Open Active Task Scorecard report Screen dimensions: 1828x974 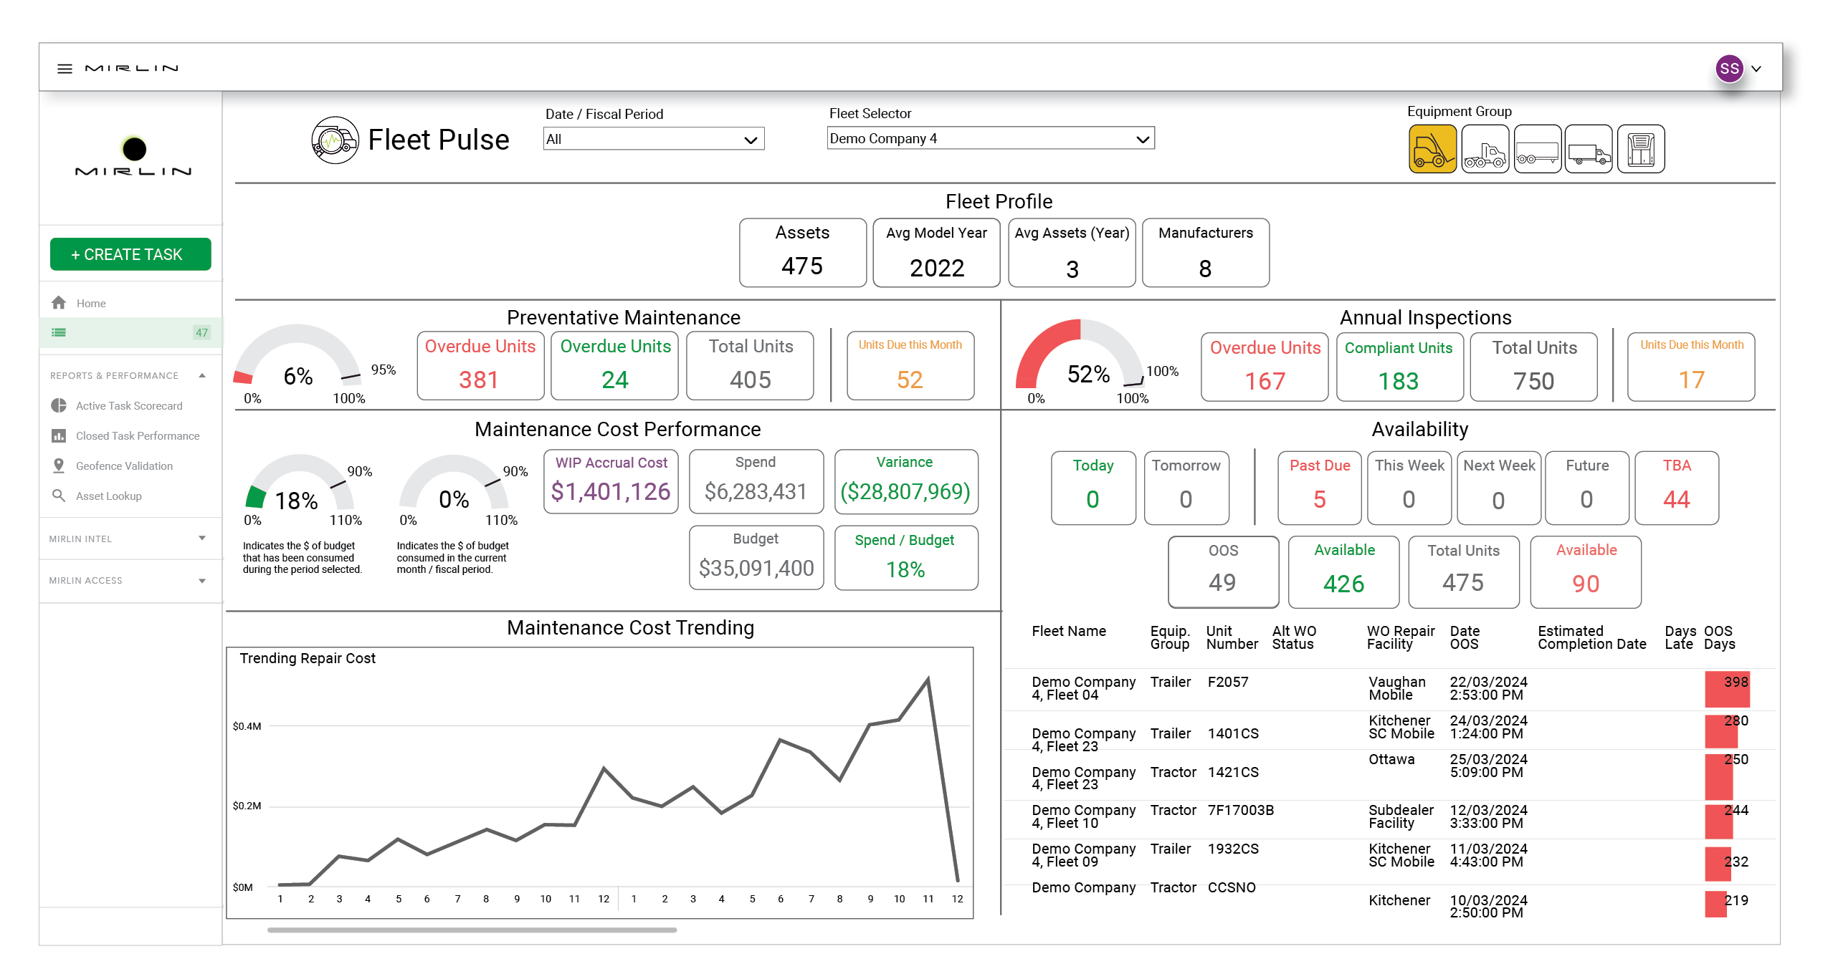(129, 405)
